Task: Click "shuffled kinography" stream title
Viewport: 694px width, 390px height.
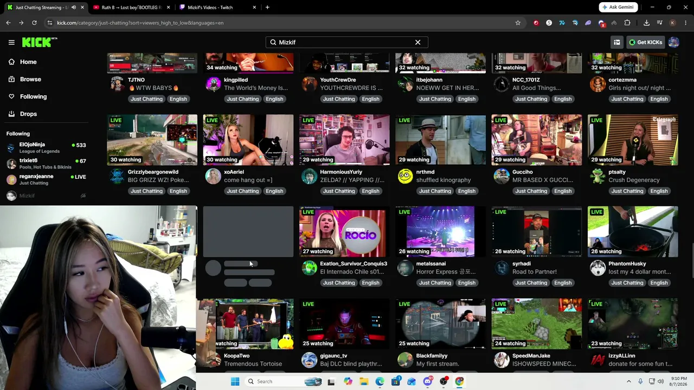Action: [x=444, y=180]
